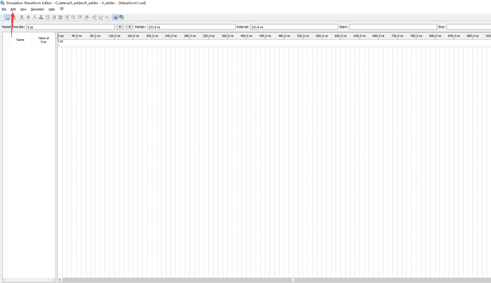
Task: Move master time bar to previous transition
Action: tap(120, 27)
